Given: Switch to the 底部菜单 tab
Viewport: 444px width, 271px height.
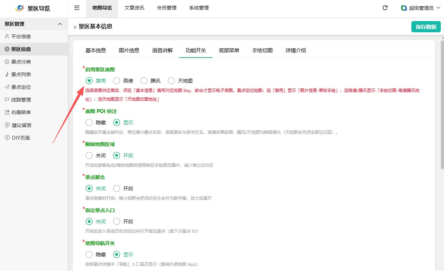Looking at the screenshot, I should point(229,51).
